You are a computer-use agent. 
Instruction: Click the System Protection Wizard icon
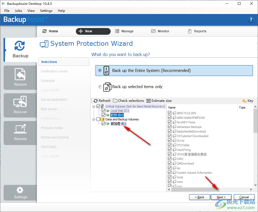click(44, 44)
